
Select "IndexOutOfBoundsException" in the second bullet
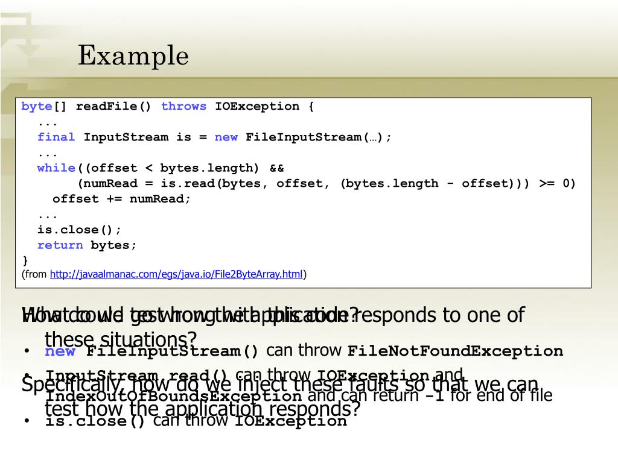pos(174,397)
